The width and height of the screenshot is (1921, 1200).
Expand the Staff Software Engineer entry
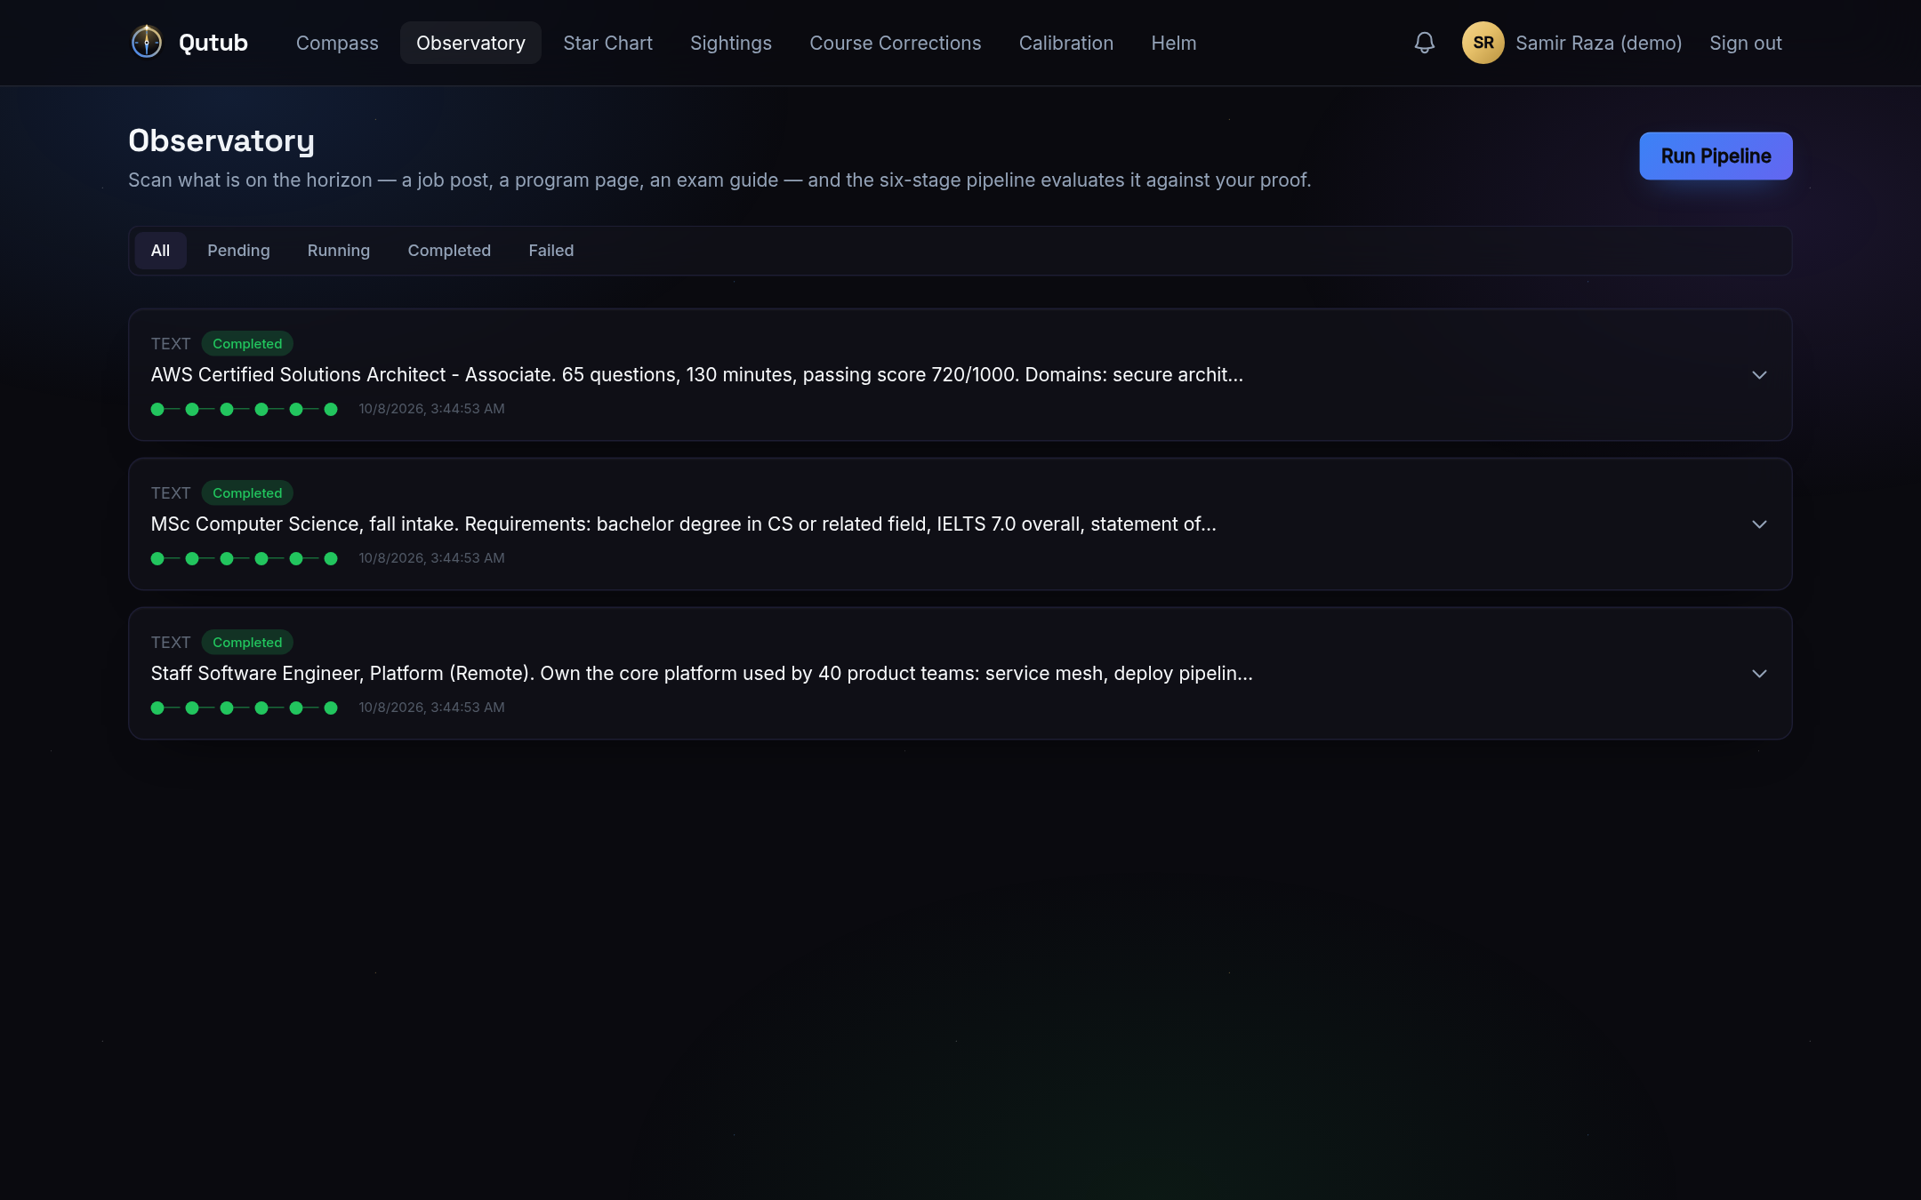1759,674
